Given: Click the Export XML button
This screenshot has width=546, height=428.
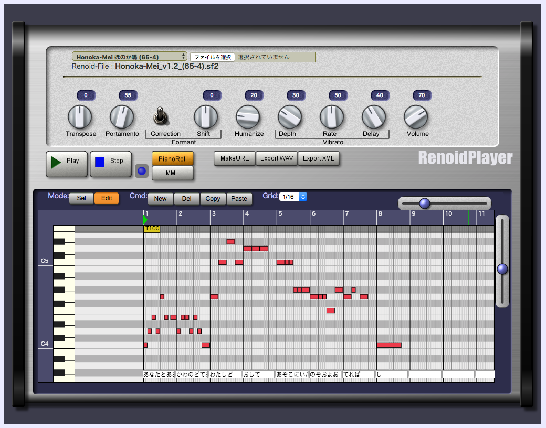Looking at the screenshot, I should (319, 158).
